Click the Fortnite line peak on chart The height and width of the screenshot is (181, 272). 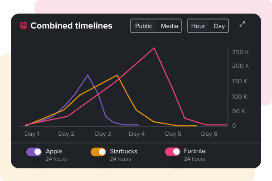coord(155,48)
